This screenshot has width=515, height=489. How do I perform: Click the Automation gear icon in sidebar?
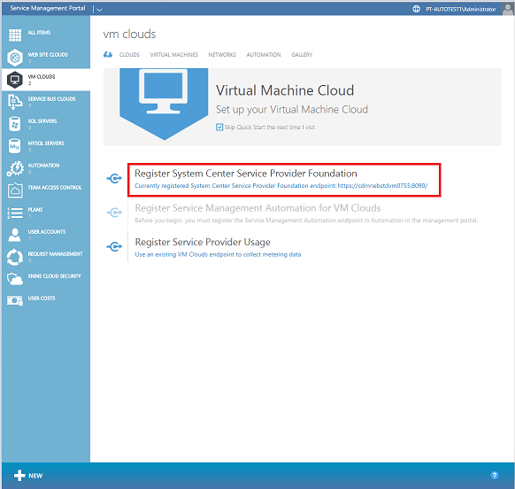(x=15, y=168)
